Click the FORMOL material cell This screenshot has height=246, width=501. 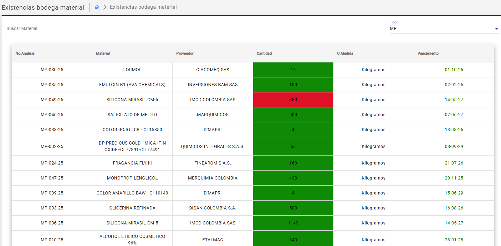(x=132, y=70)
